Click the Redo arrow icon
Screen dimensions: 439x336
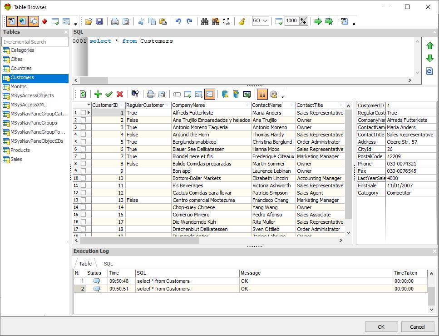189,21
